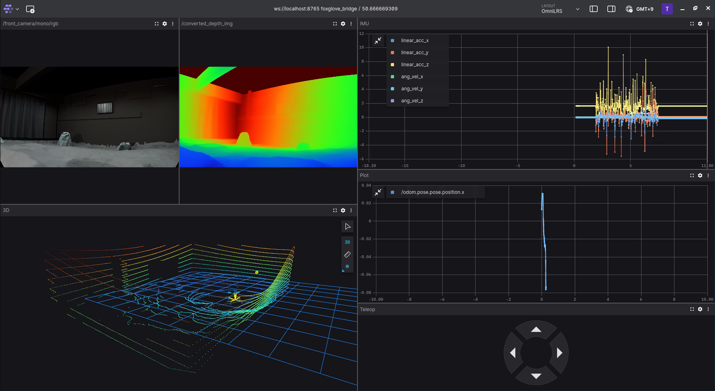This screenshot has height=391, width=715.
Task: Collapse the odom position plot legend
Action: pos(378,192)
